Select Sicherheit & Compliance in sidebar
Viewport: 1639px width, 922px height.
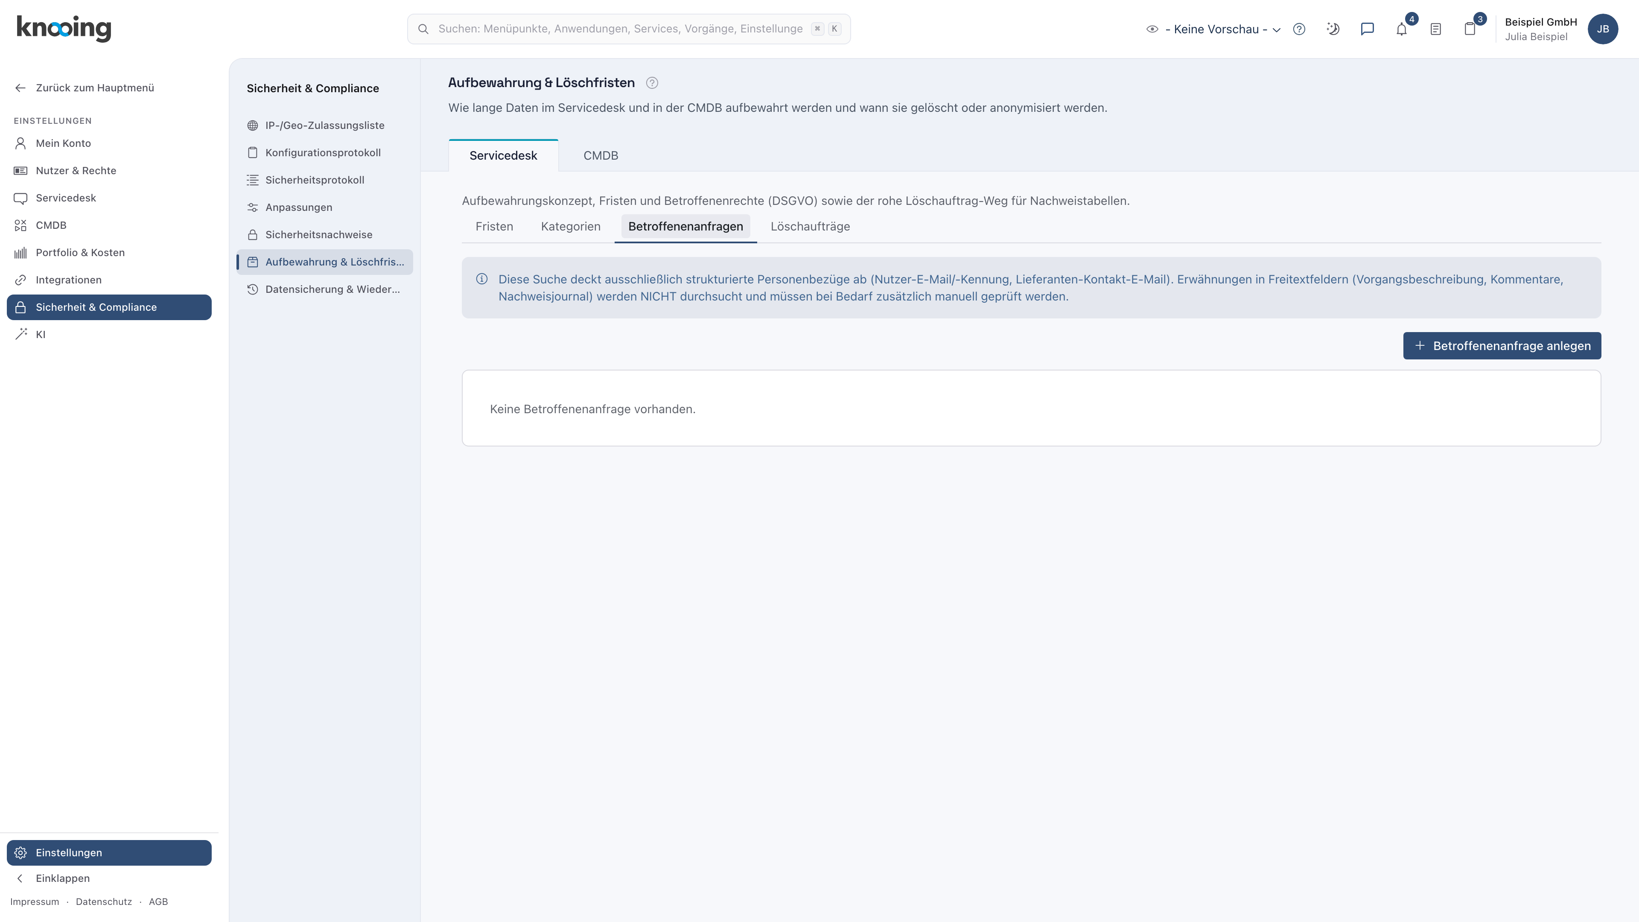pos(109,307)
